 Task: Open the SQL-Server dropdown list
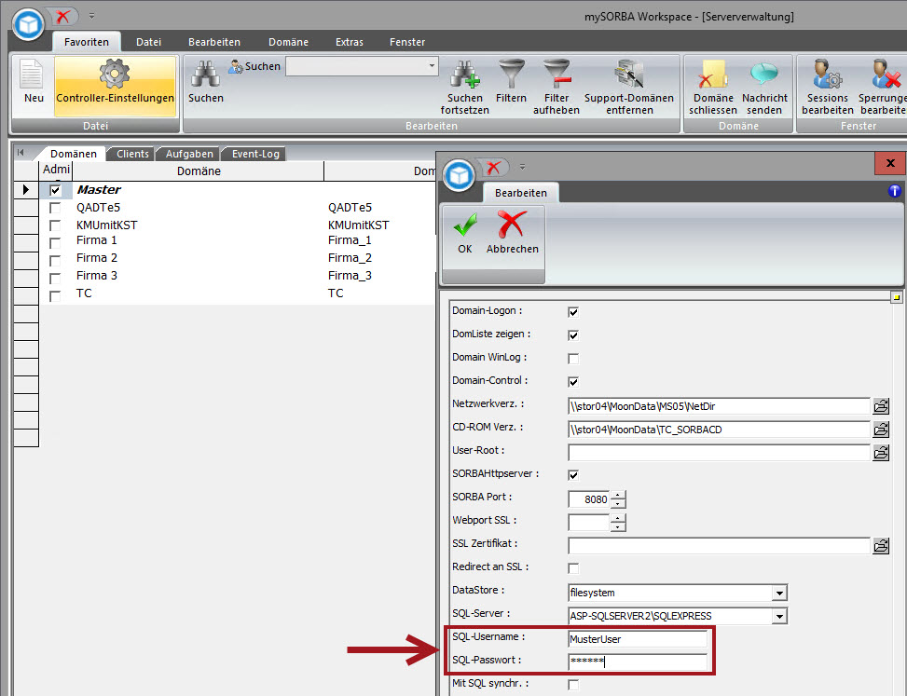tap(779, 616)
